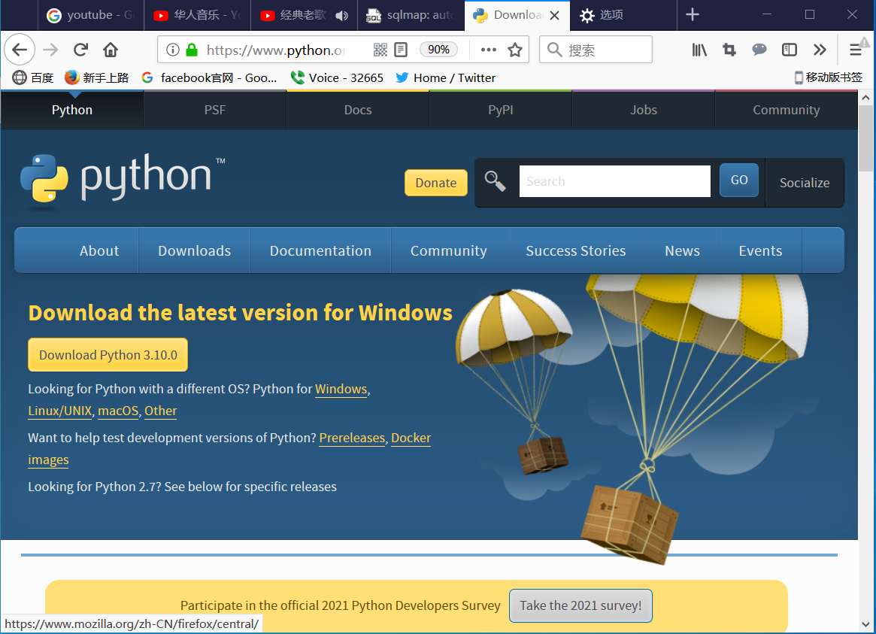Open the Firefox hamburger menu
876x634 pixels.
pos(856,50)
